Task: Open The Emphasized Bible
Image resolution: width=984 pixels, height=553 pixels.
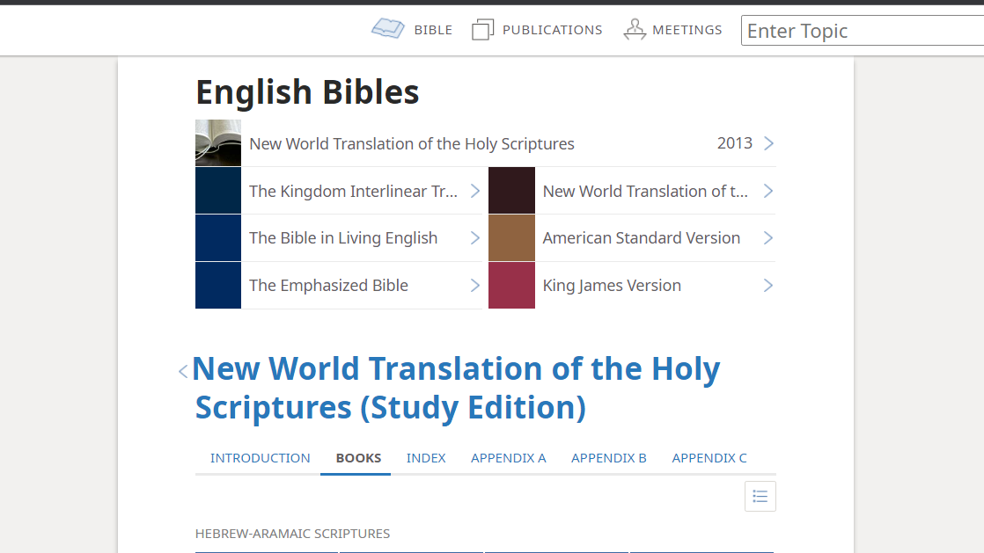Action: 328,285
